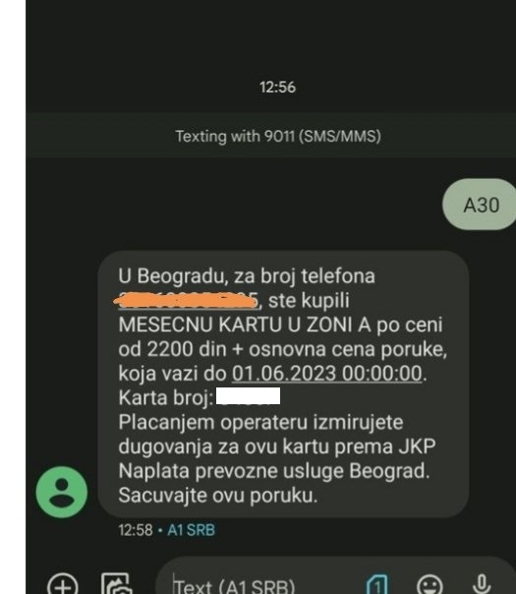
Task: Switch SIM using the SIM 1 icon
Action: point(377,584)
